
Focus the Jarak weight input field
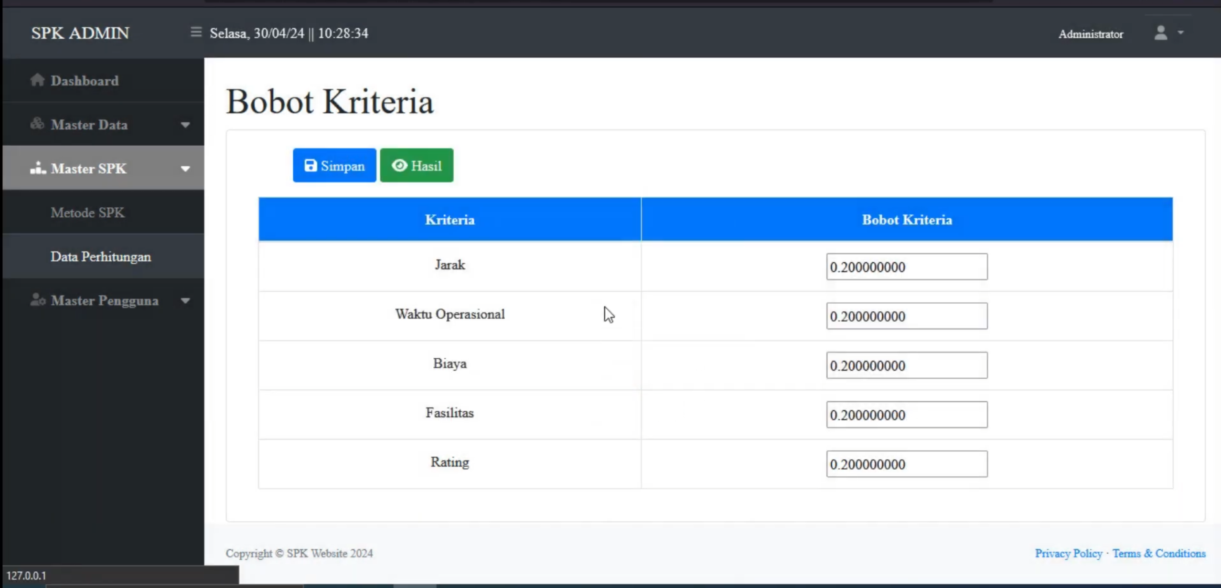(x=907, y=267)
